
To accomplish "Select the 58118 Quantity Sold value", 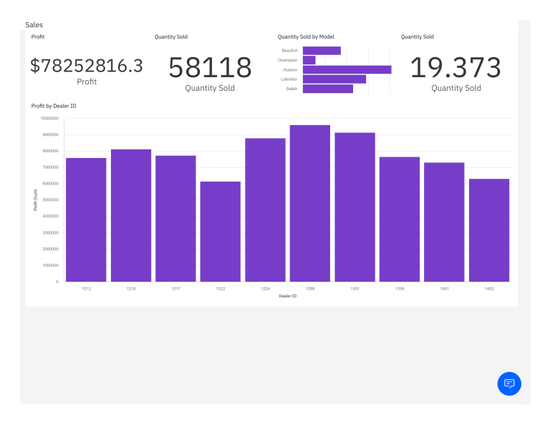I will (x=210, y=68).
